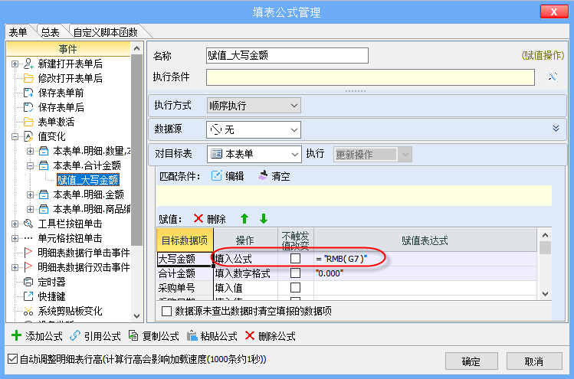Click the 系统剪贴板变化 scissors icon
This screenshot has width=574, height=379.
click(x=28, y=311)
